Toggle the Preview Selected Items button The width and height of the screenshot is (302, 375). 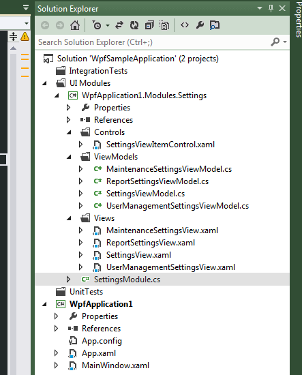215,25
